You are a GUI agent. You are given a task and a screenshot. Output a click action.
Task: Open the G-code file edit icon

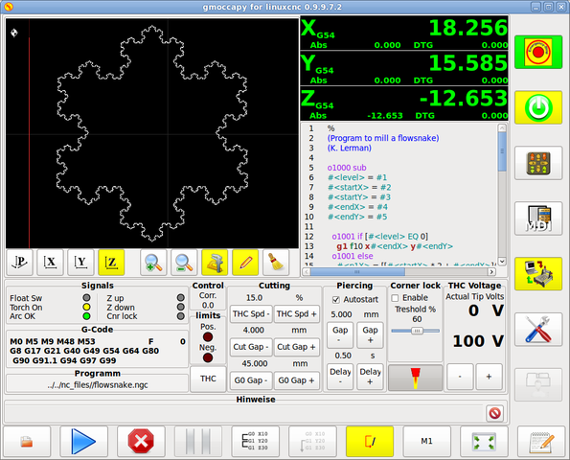pyautogui.click(x=541, y=442)
